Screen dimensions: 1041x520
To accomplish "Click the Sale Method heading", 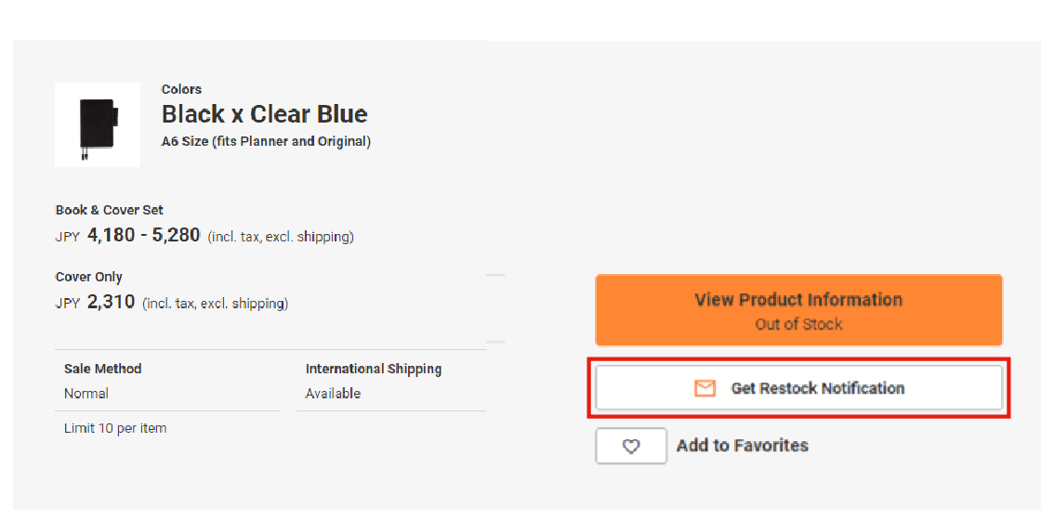I will [x=103, y=369].
